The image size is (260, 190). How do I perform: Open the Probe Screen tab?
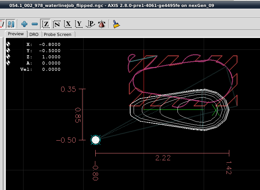click(57, 34)
